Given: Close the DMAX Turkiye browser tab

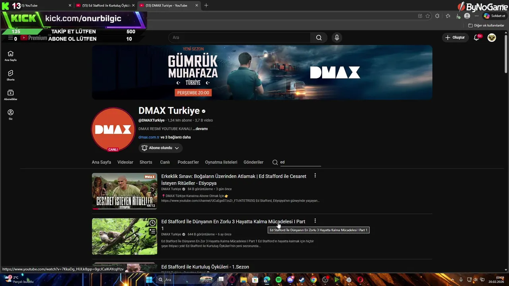Looking at the screenshot, I should coord(196,6).
